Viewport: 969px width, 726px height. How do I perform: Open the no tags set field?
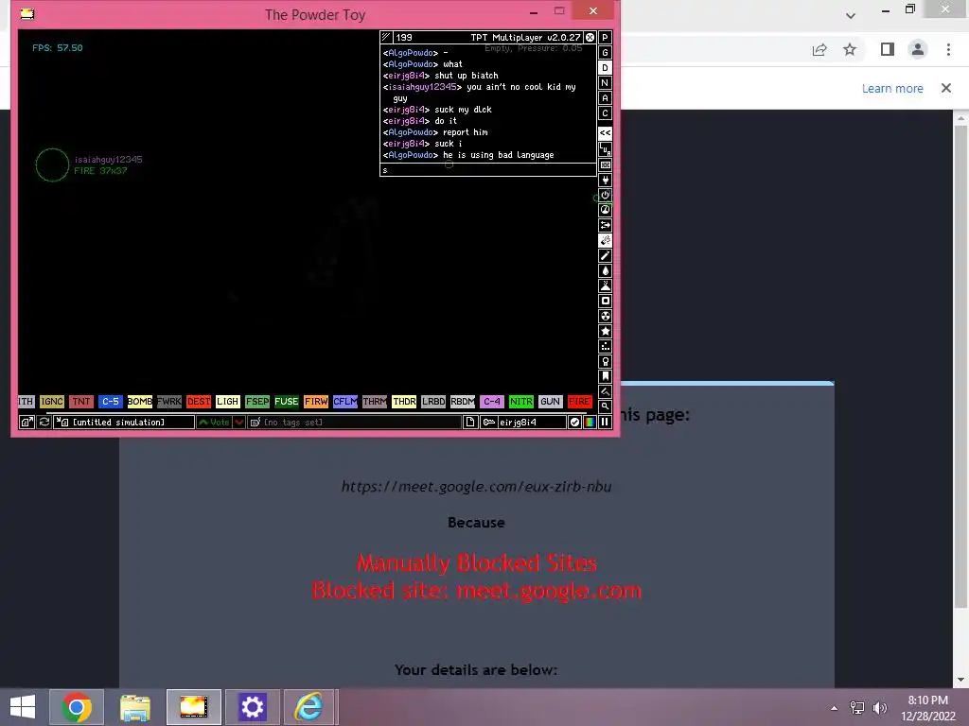point(354,423)
